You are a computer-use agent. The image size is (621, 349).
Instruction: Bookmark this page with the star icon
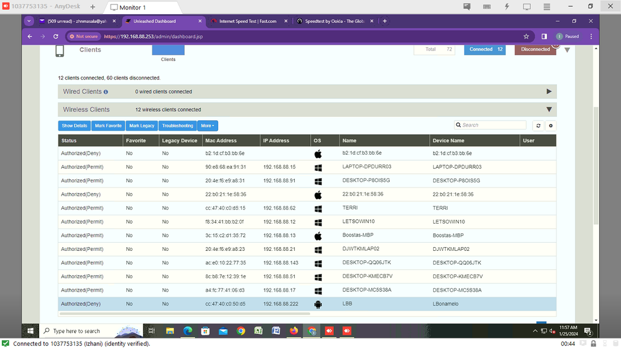[527, 37]
